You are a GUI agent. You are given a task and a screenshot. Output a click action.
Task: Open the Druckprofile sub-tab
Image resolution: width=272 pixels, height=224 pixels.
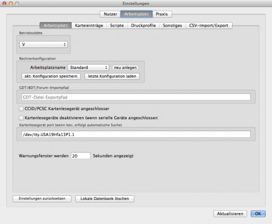[x=143, y=25]
